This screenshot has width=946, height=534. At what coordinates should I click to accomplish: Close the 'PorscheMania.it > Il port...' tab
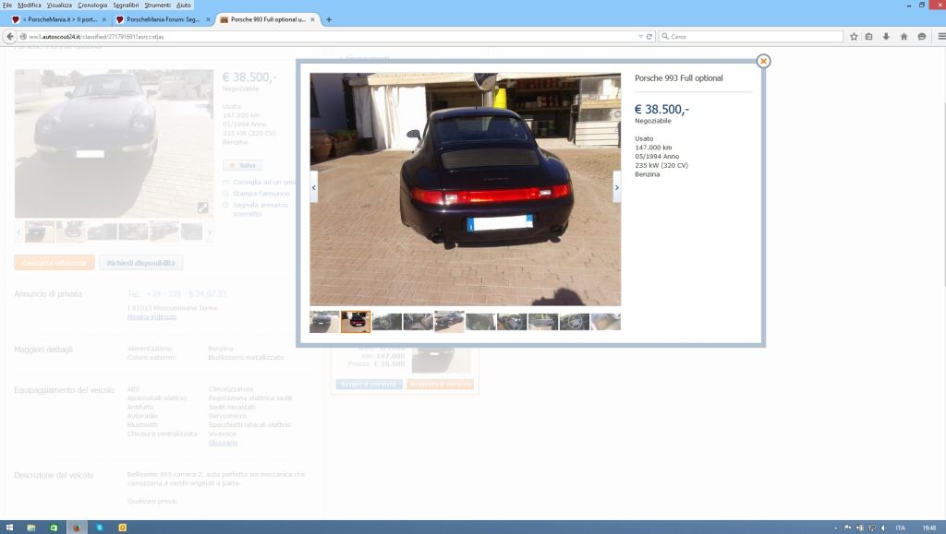[103, 19]
